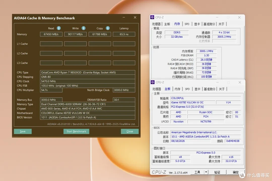Close the AIDA64 window via title bar X
The width and height of the screenshot is (272, 181).
[x=135, y=17]
